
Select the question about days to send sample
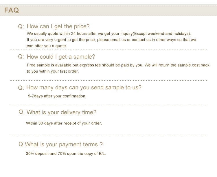coord(84,87)
